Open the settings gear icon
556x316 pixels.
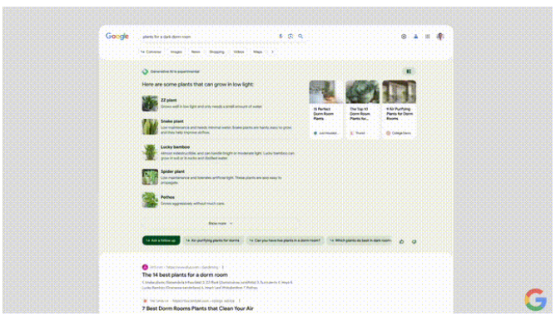(404, 37)
